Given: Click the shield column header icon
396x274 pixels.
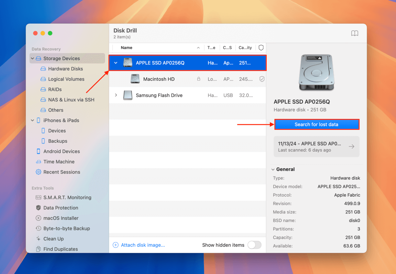Looking at the screenshot, I should click(x=261, y=48).
